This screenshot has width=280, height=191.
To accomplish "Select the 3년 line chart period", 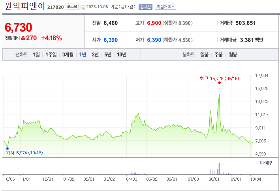I will 95,54.
